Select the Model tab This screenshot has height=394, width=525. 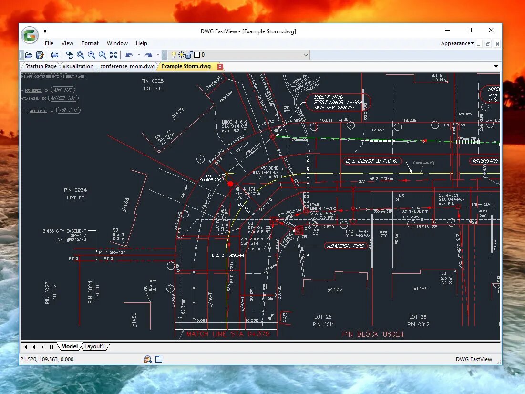coord(69,346)
